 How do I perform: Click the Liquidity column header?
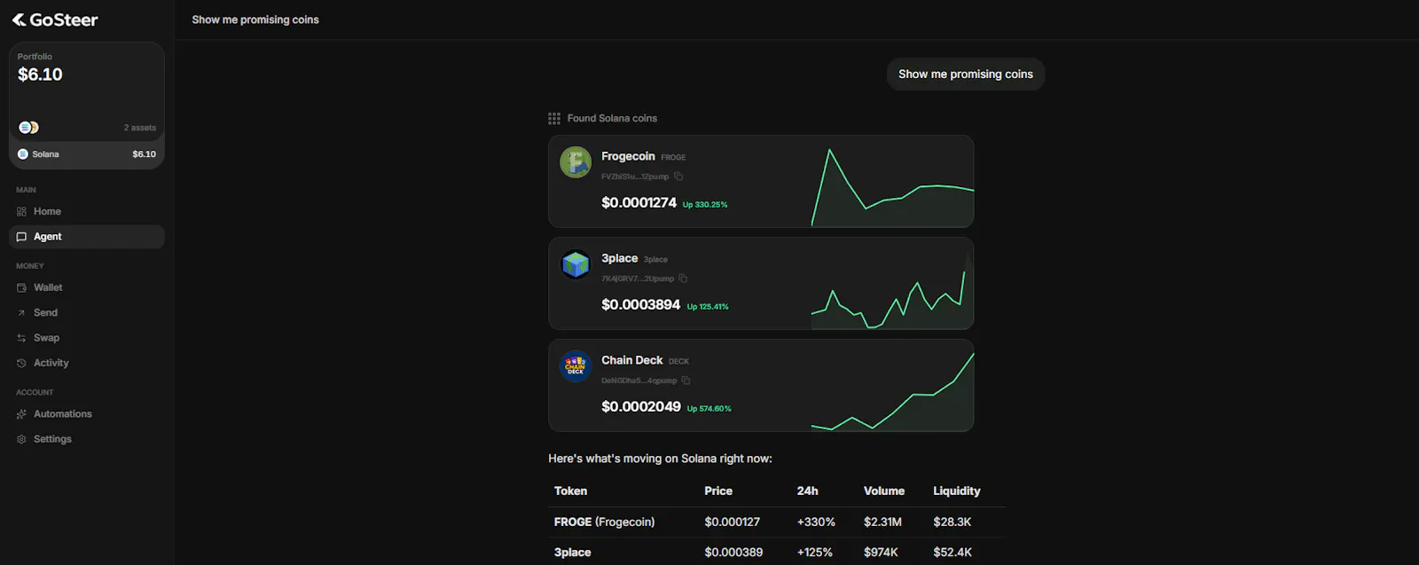click(x=957, y=491)
